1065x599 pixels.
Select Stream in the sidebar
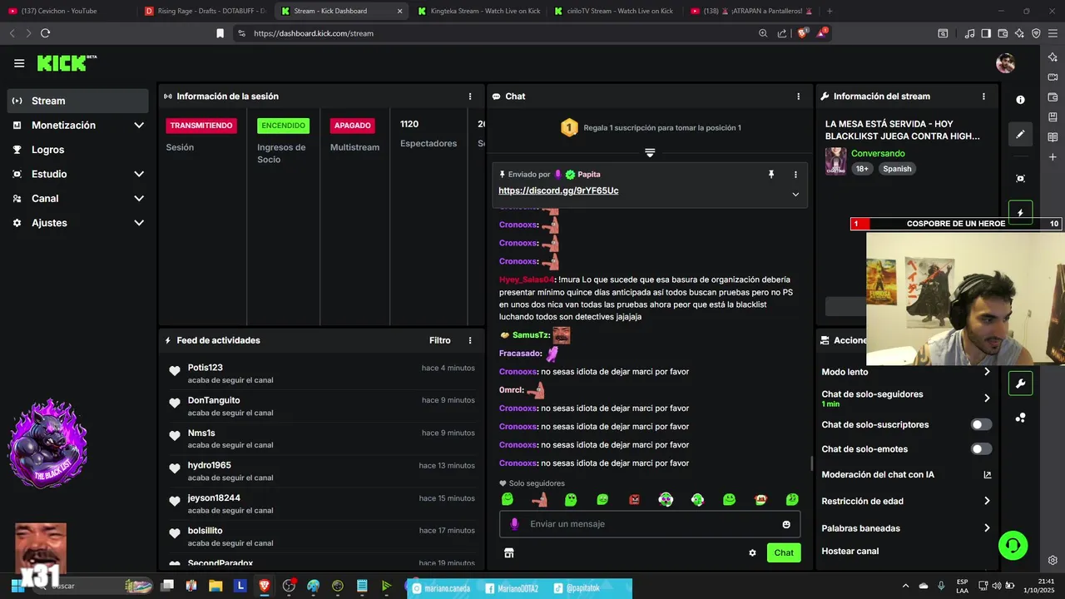pyautogui.click(x=78, y=101)
